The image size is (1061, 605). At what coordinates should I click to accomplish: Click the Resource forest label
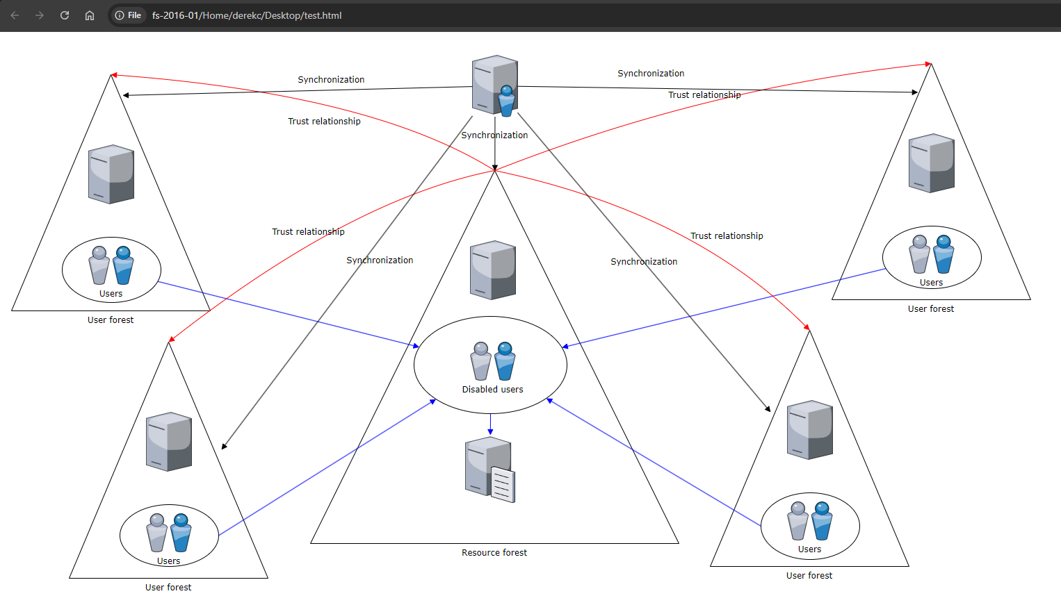coord(494,553)
